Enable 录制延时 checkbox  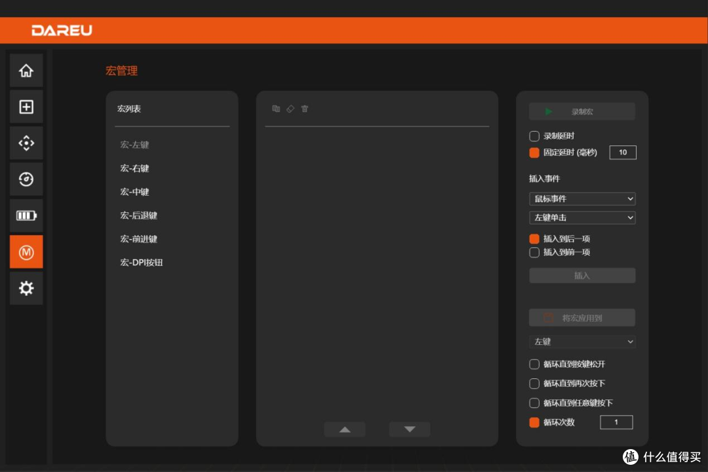tap(534, 136)
